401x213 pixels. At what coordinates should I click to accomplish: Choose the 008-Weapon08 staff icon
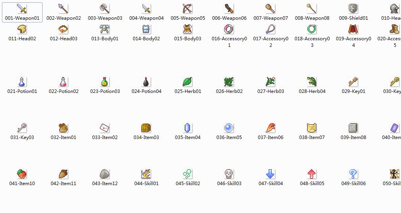pyautogui.click(x=312, y=9)
